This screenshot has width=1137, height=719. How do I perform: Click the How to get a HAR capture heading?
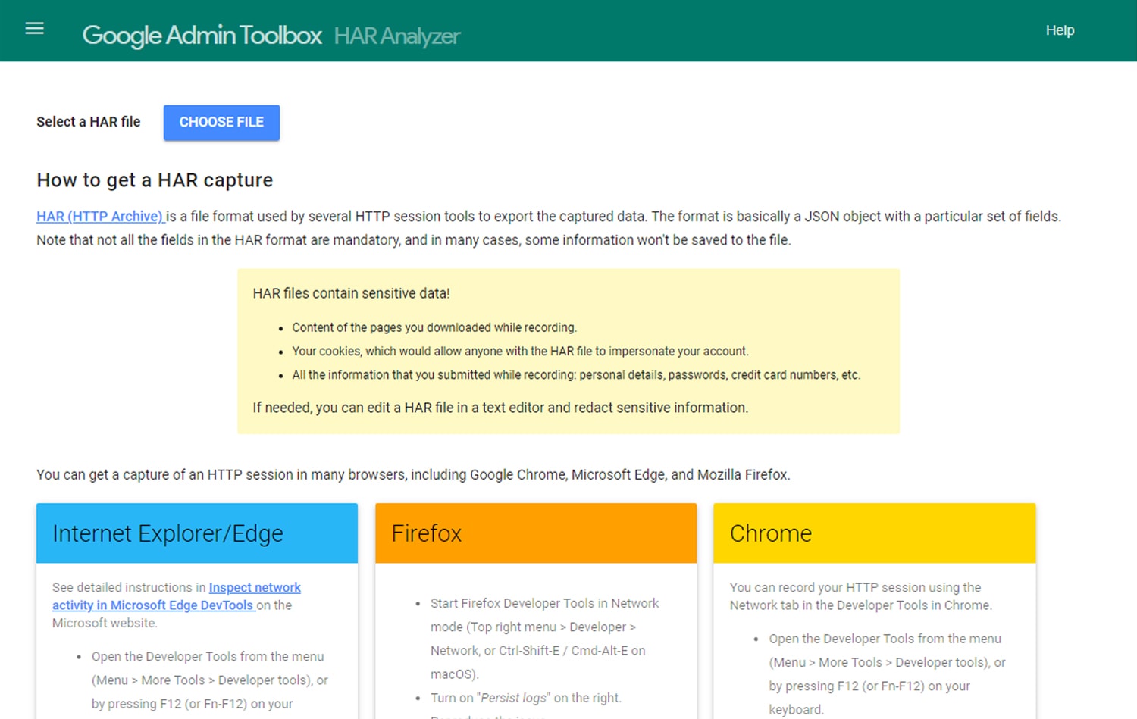click(155, 180)
